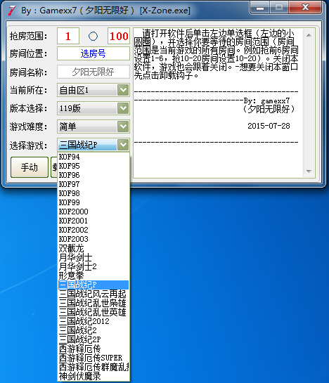Viewport: 329px width, 383px height.
Task: Select KOF2003 in the game list
Action: [x=93, y=239]
